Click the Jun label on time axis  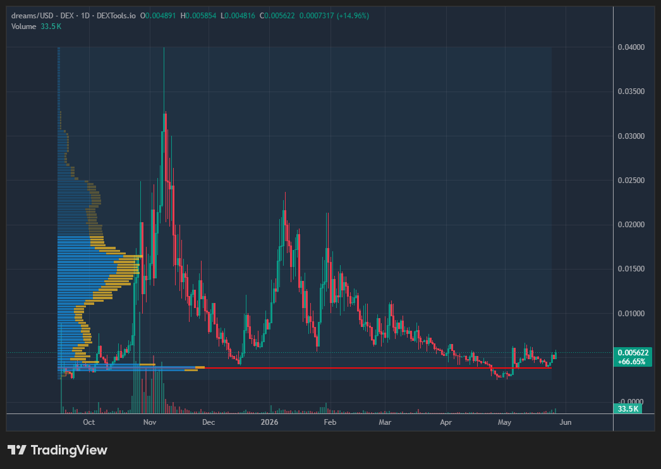click(566, 422)
